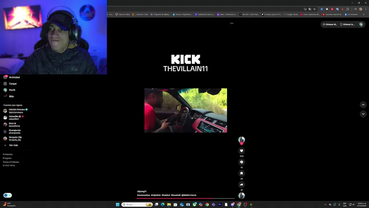Screen dimensions: 369x208
Task: Open the creator's avatar above the like button
Action: point(242,140)
